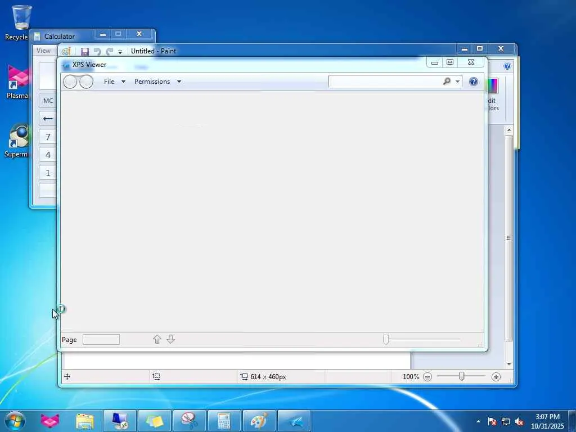Open the Permissions menu in XPS Viewer
This screenshot has height=432, width=576.
pyautogui.click(x=152, y=82)
